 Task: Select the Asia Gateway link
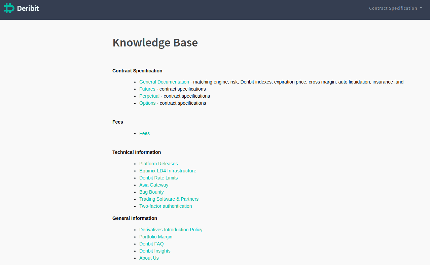pos(154,185)
